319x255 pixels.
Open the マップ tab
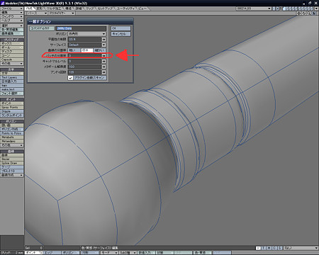coord(89,8)
